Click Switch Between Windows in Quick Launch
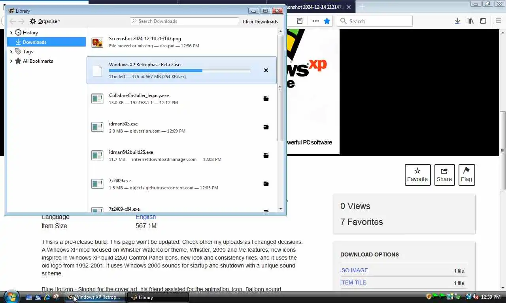The width and height of the screenshot is (506, 303). click(x=38, y=297)
